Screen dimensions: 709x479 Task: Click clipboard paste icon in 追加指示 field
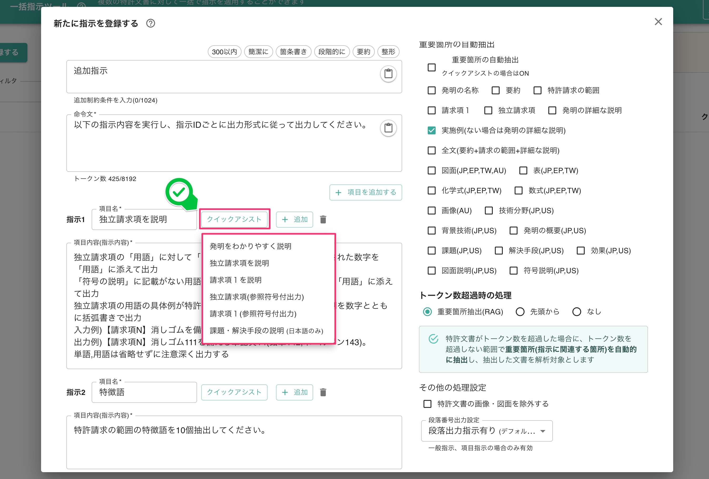[x=388, y=74]
